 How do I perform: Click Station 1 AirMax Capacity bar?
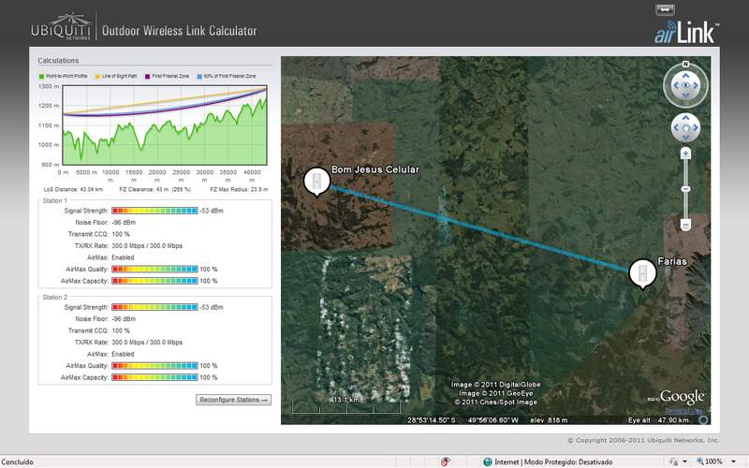[154, 281]
